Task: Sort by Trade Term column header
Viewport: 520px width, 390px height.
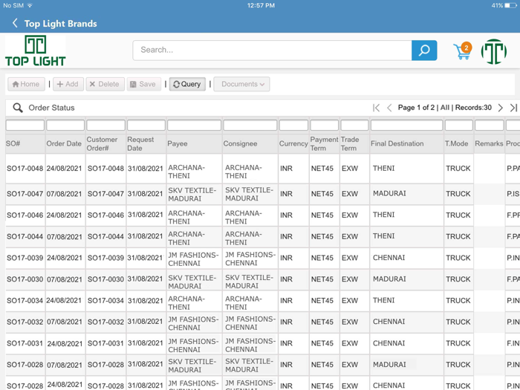Action: point(350,143)
